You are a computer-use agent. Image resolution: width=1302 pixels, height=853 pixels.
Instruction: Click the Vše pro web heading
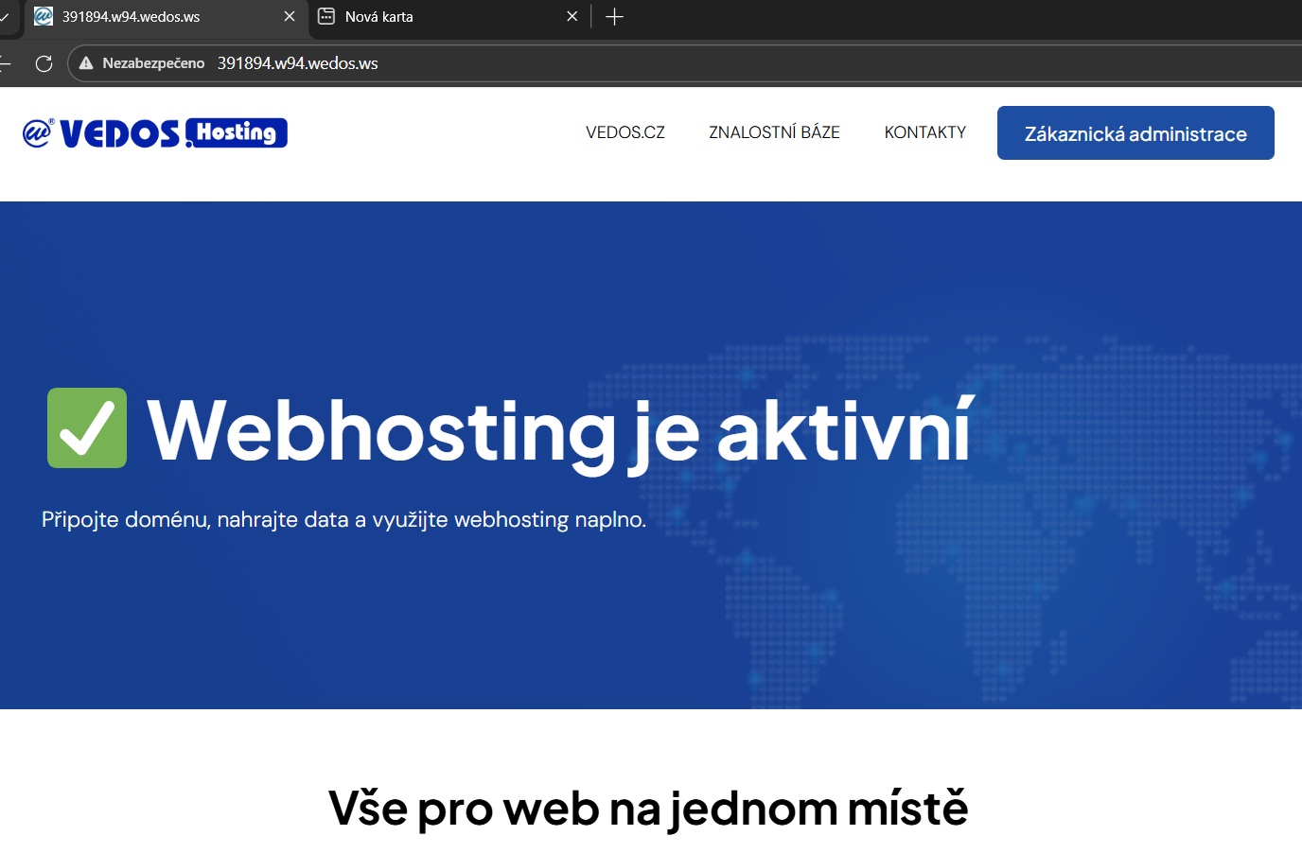[648, 809]
